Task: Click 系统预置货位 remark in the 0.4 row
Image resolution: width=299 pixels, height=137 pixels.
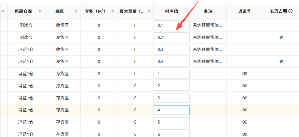Action: pyautogui.click(x=207, y=62)
